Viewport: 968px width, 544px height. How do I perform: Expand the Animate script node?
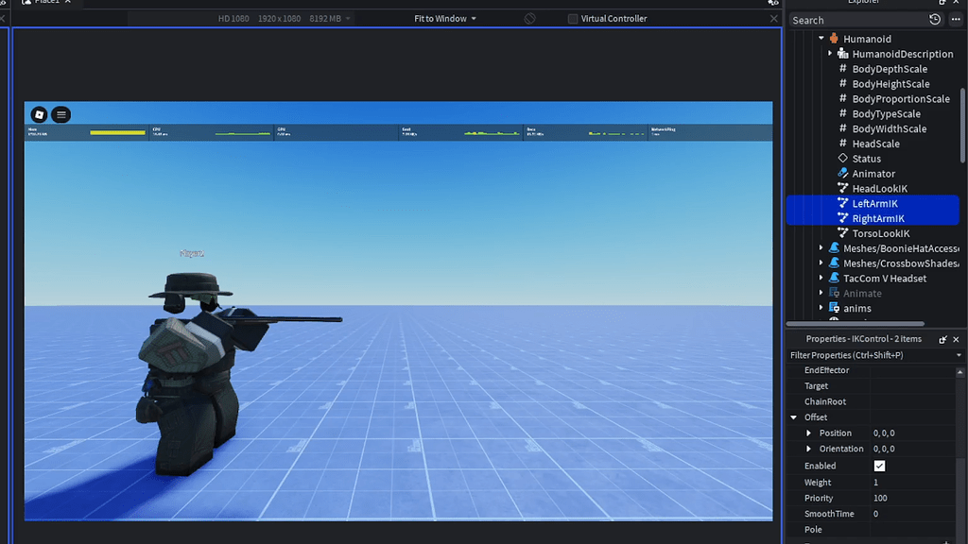pos(821,293)
